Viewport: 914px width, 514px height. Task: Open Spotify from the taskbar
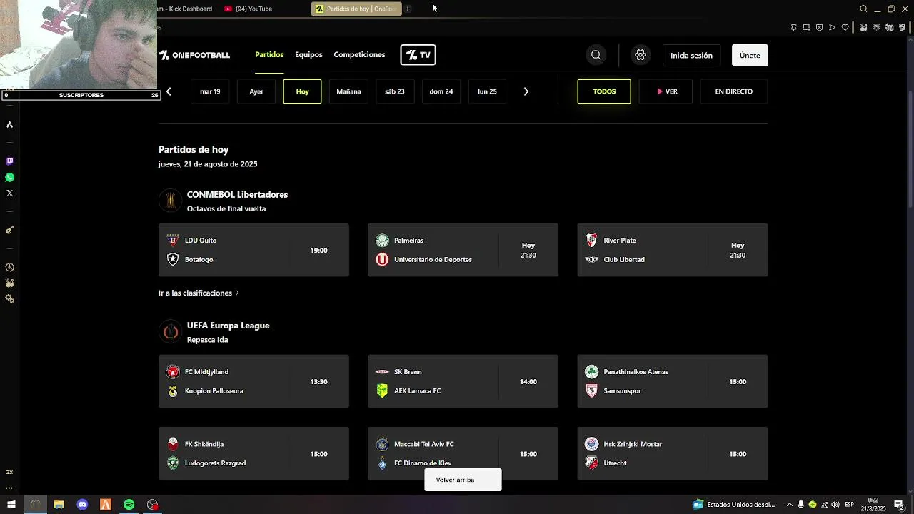129,505
